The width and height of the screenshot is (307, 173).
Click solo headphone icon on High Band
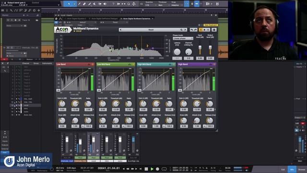[x=211, y=64]
